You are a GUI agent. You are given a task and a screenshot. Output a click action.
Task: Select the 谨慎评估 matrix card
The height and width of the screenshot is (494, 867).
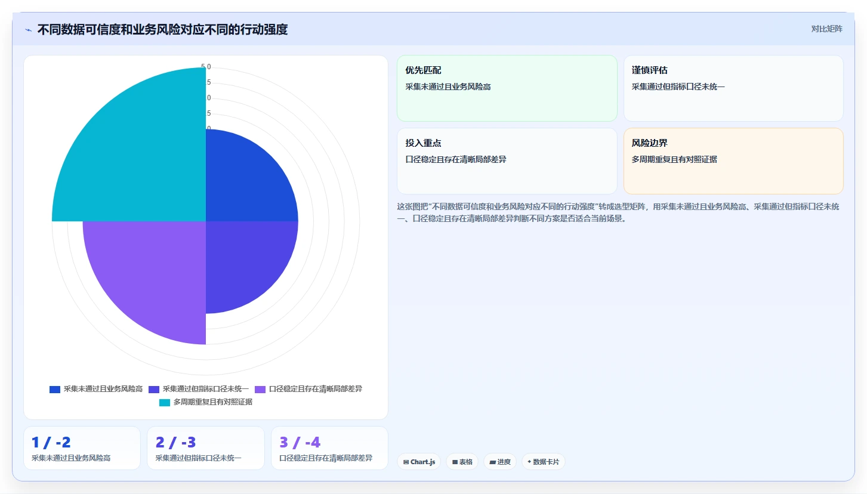point(733,88)
